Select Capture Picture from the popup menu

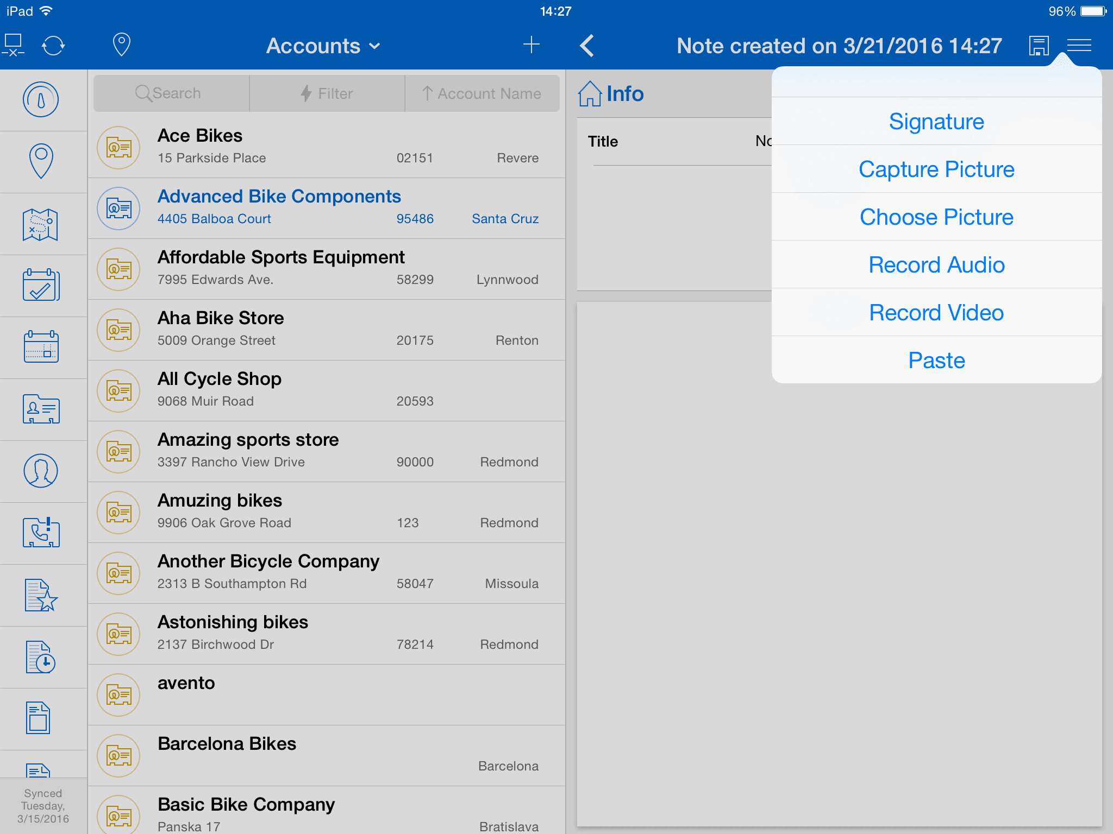pos(936,169)
